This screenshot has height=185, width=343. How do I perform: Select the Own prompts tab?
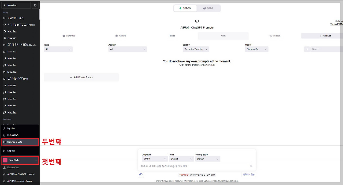click(223, 36)
